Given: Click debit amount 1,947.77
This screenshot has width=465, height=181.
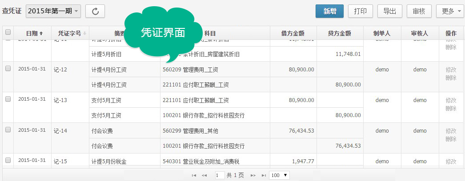Looking at the screenshot, I should (x=303, y=161).
